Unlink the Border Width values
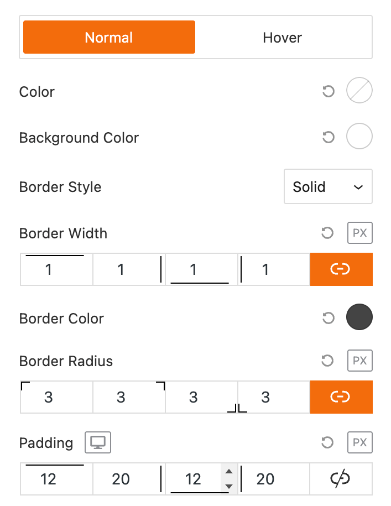Image resolution: width=391 pixels, height=506 pixels. [341, 269]
